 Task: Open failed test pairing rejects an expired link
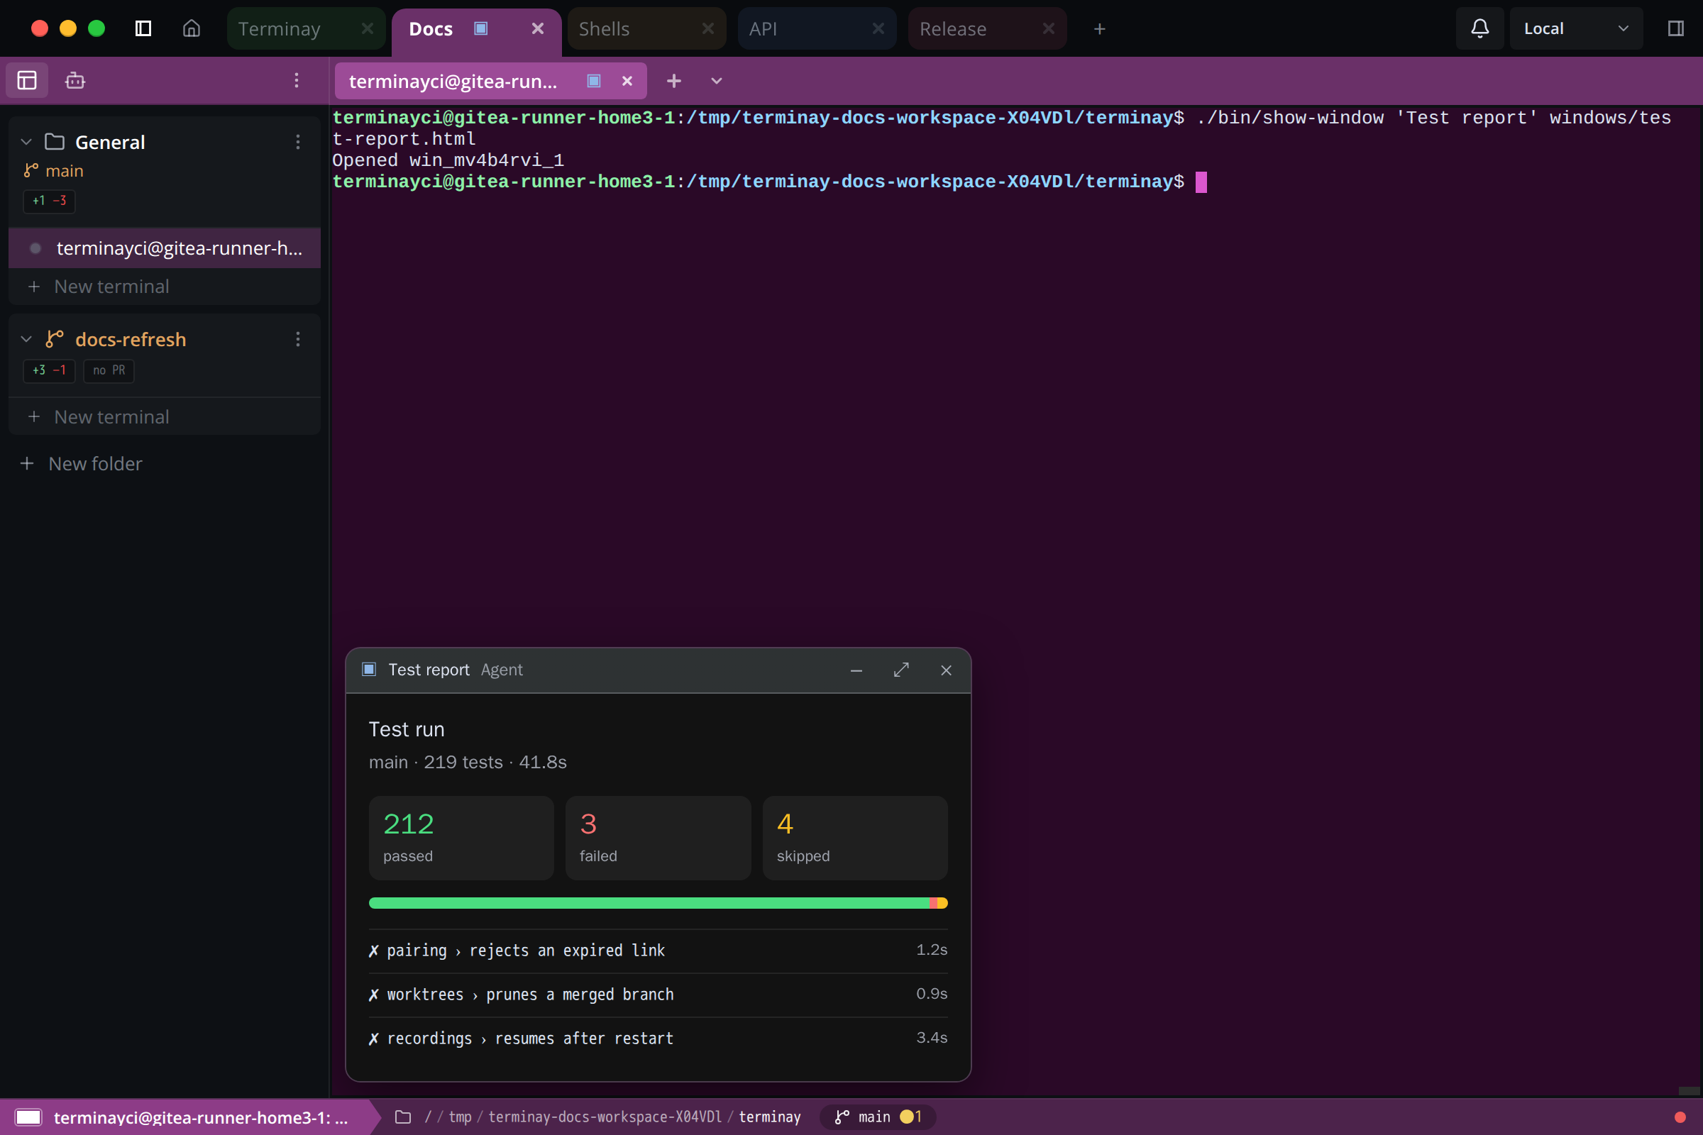(658, 951)
